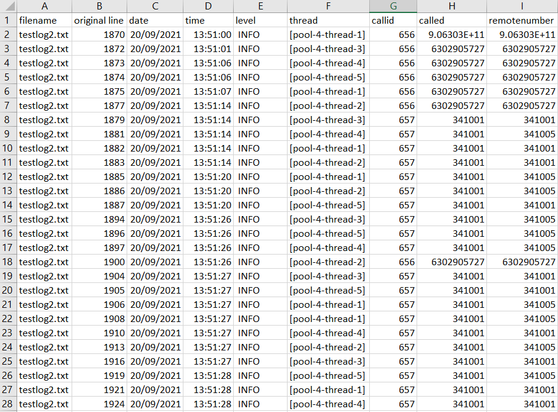Select the date cell in row 12
Viewport: 558px width, 412px height.
tap(155, 176)
